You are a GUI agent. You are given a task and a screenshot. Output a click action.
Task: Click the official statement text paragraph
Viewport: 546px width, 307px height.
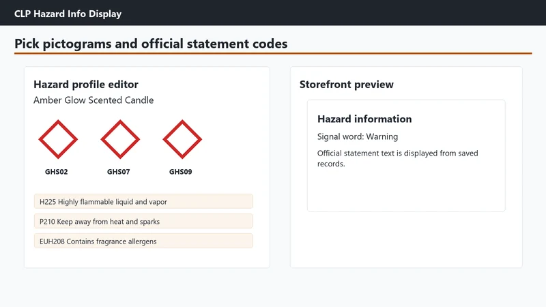click(398, 158)
